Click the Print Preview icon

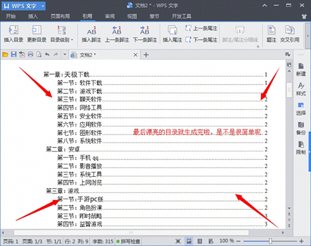tap(39, 55)
